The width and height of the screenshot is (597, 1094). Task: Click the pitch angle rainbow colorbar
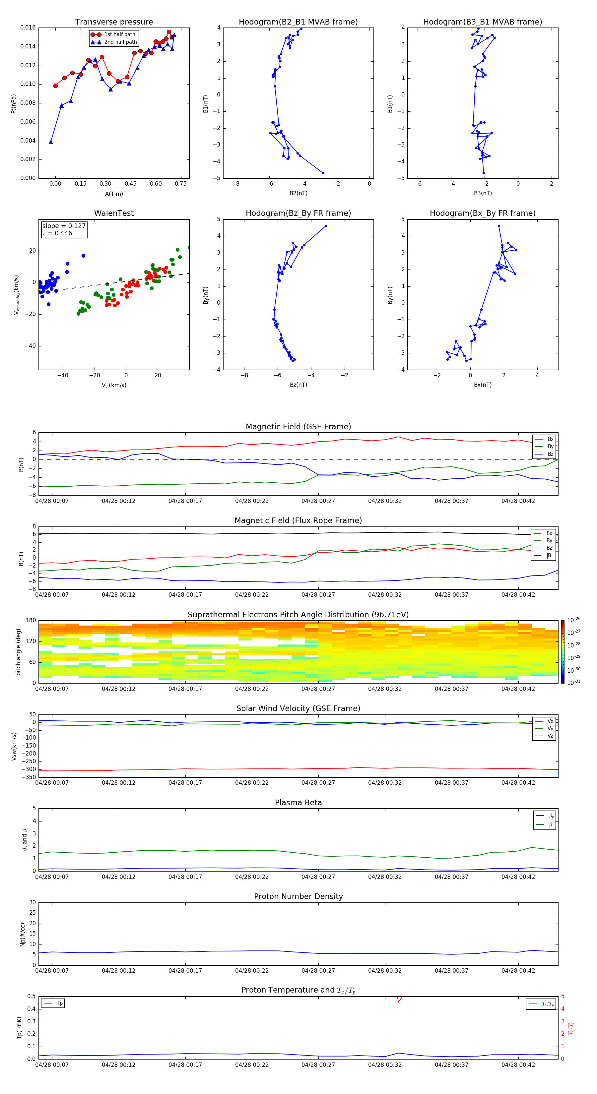pos(563,652)
